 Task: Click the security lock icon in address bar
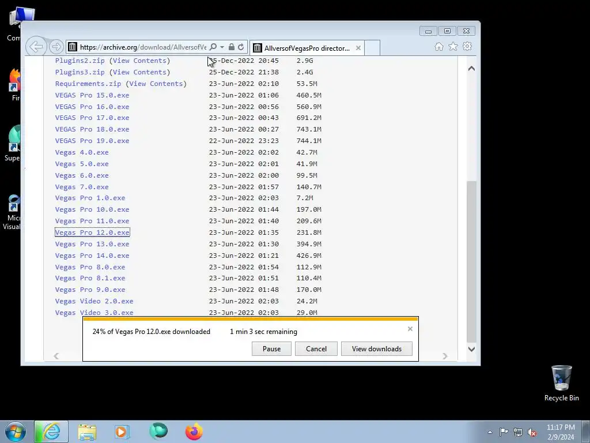(232, 47)
